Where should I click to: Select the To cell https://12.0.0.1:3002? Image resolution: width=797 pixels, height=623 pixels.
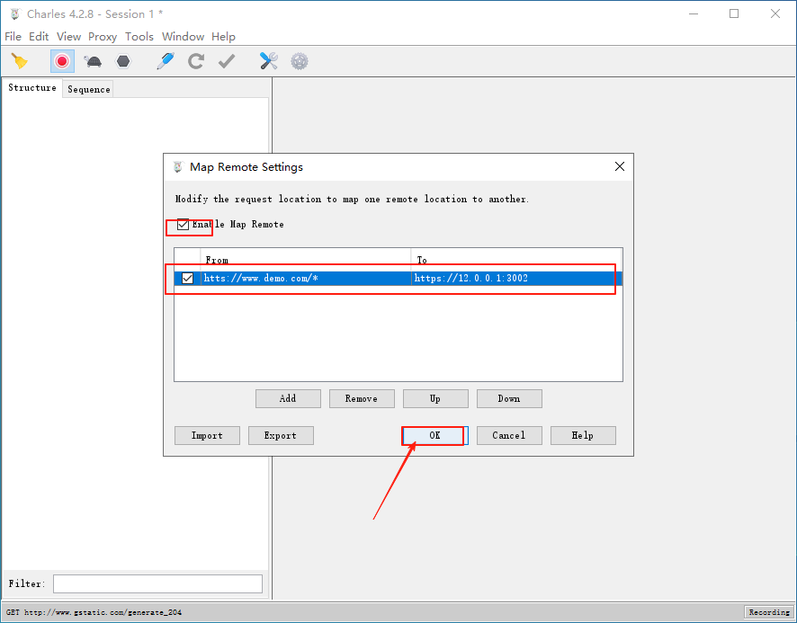click(x=516, y=278)
